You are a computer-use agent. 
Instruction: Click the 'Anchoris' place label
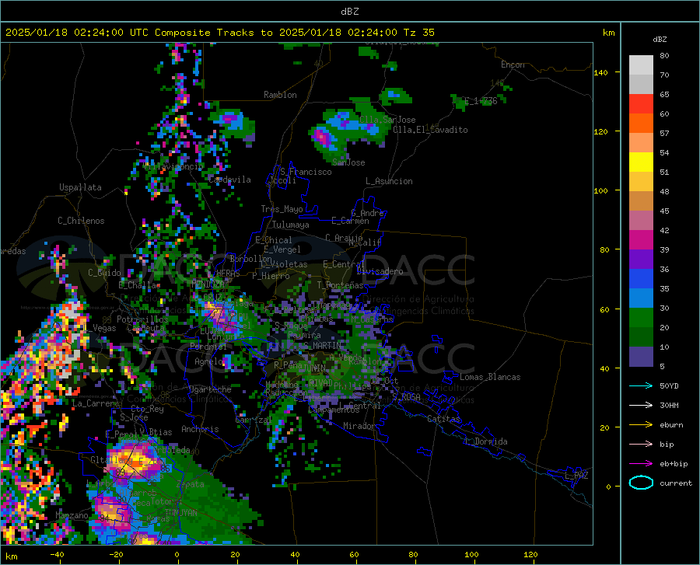tap(200, 429)
